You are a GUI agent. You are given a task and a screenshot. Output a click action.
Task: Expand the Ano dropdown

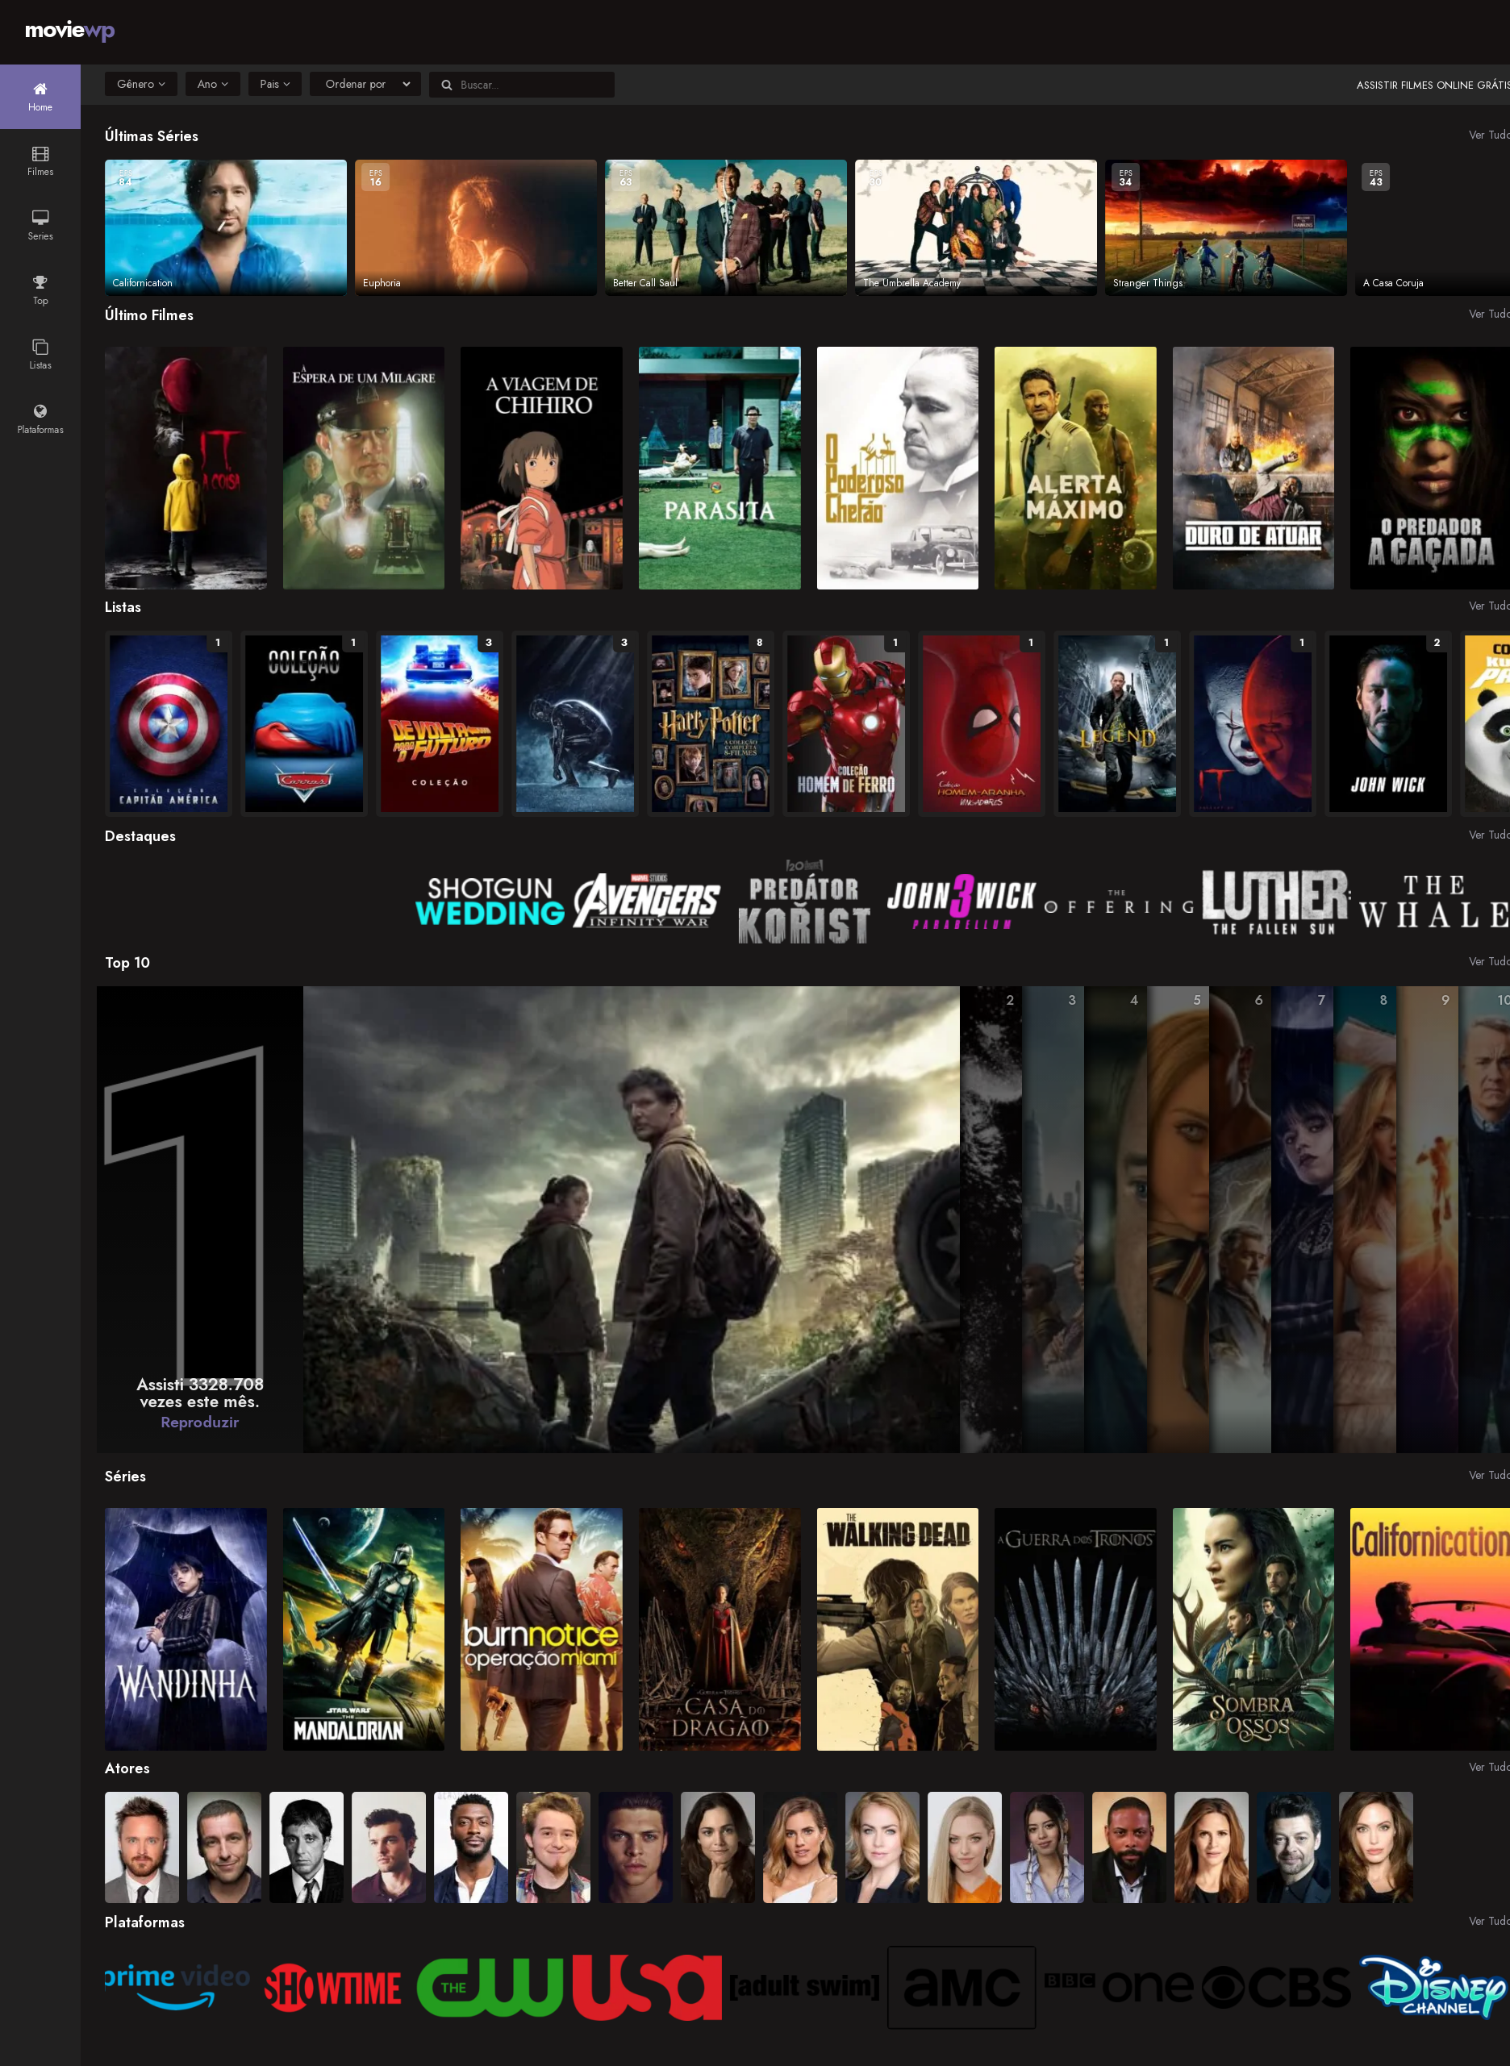click(213, 84)
